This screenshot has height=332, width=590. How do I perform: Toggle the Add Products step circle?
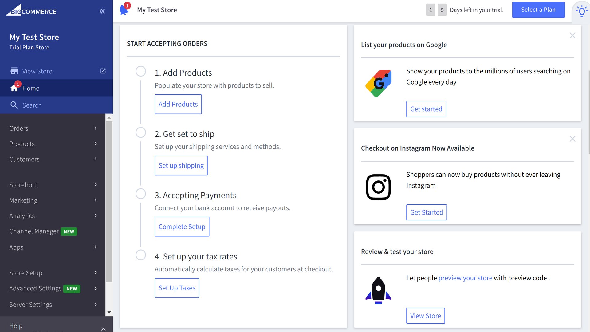tap(141, 71)
